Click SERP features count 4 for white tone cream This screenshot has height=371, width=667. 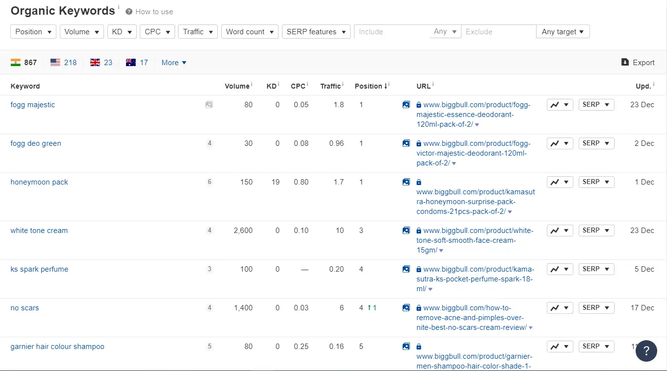(209, 231)
